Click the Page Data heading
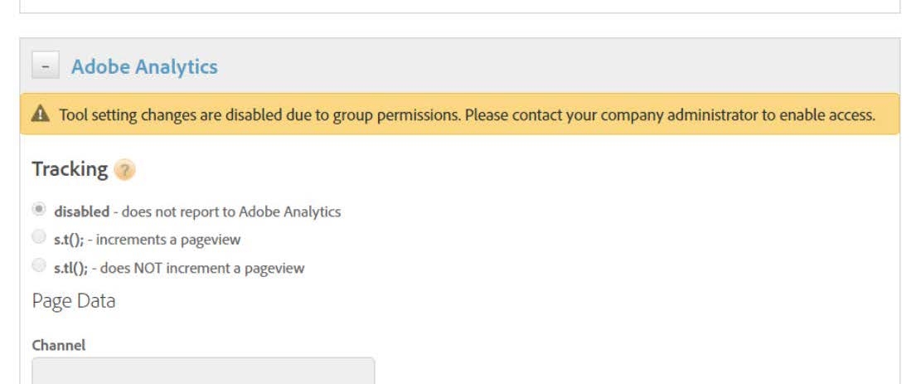 coord(74,301)
